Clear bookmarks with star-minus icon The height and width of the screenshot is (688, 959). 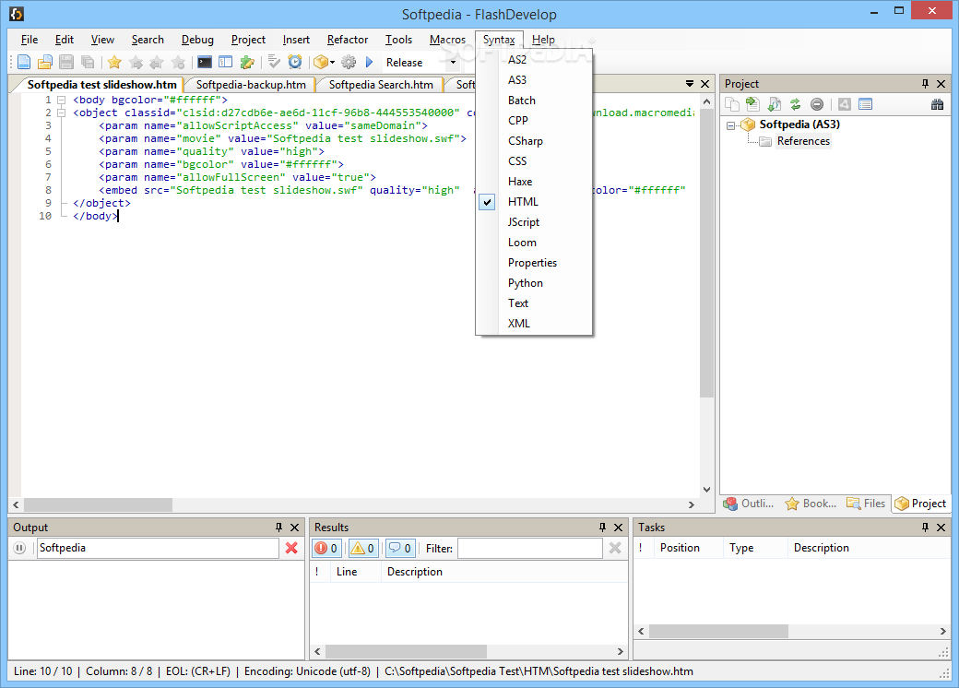click(x=178, y=62)
